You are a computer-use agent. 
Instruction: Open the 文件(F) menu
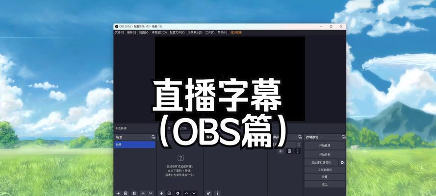point(119,32)
